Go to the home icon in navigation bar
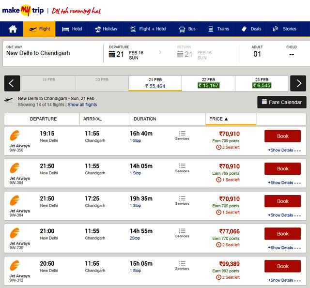This screenshot has width=310, height=288. pos(13,29)
